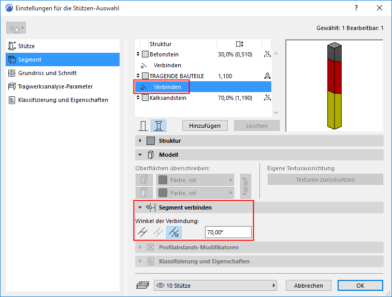Image resolution: width=392 pixels, height=297 pixels.
Task: Select the single-segment column icon
Action: [143, 126]
